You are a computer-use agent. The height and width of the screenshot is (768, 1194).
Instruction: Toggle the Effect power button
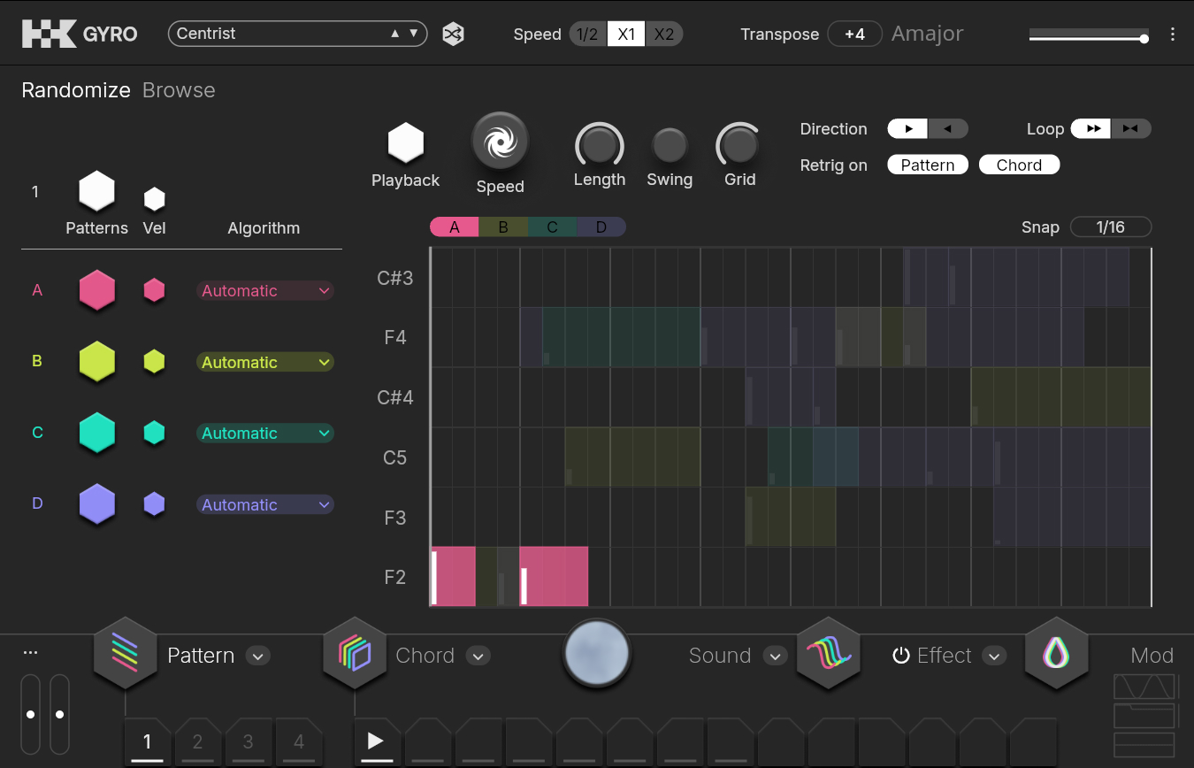coord(900,656)
